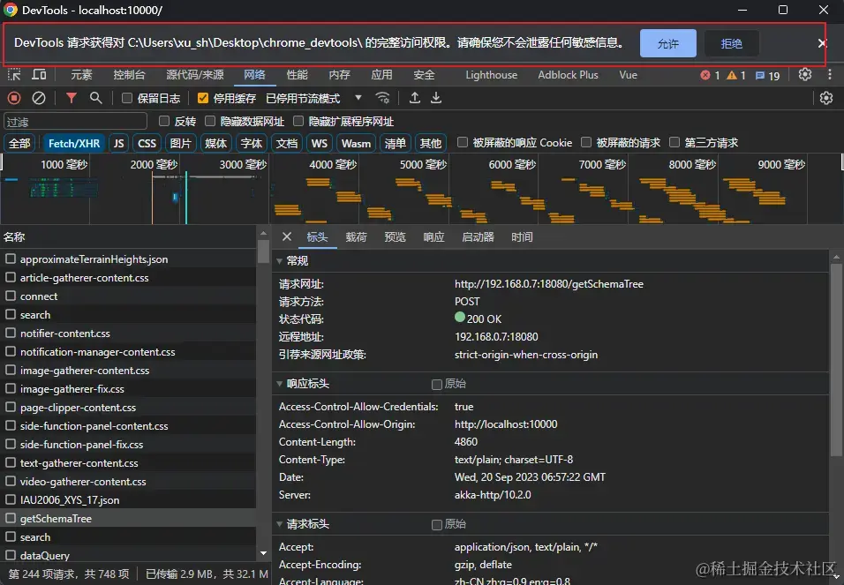Switch to the Console (控制台) panel

pos(129,75)
